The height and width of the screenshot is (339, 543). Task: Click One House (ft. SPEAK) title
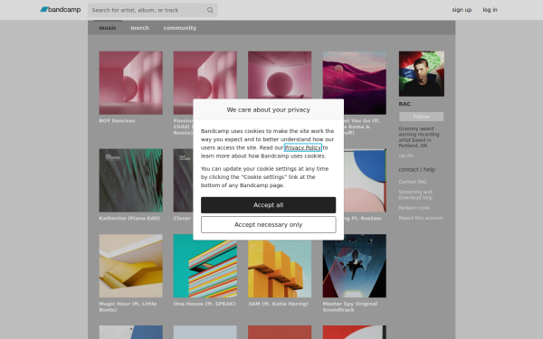click(205, 304)
